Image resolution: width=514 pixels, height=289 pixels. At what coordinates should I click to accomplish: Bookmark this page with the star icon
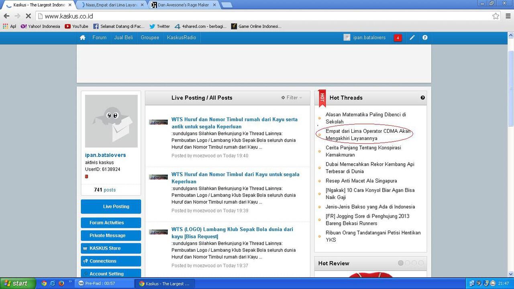pyautogui.click(x=496, y=16)
